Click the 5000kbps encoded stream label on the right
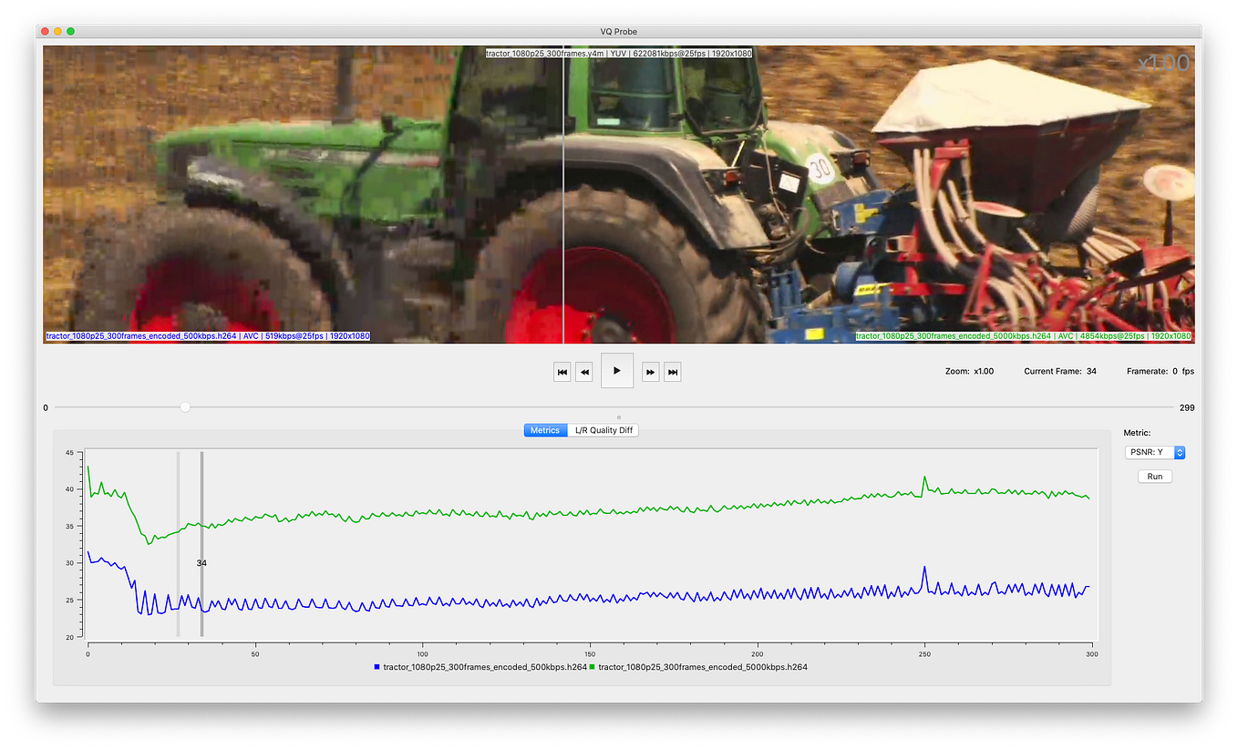Screen dimensions: 1238x750 click(x=1021, y=335)
